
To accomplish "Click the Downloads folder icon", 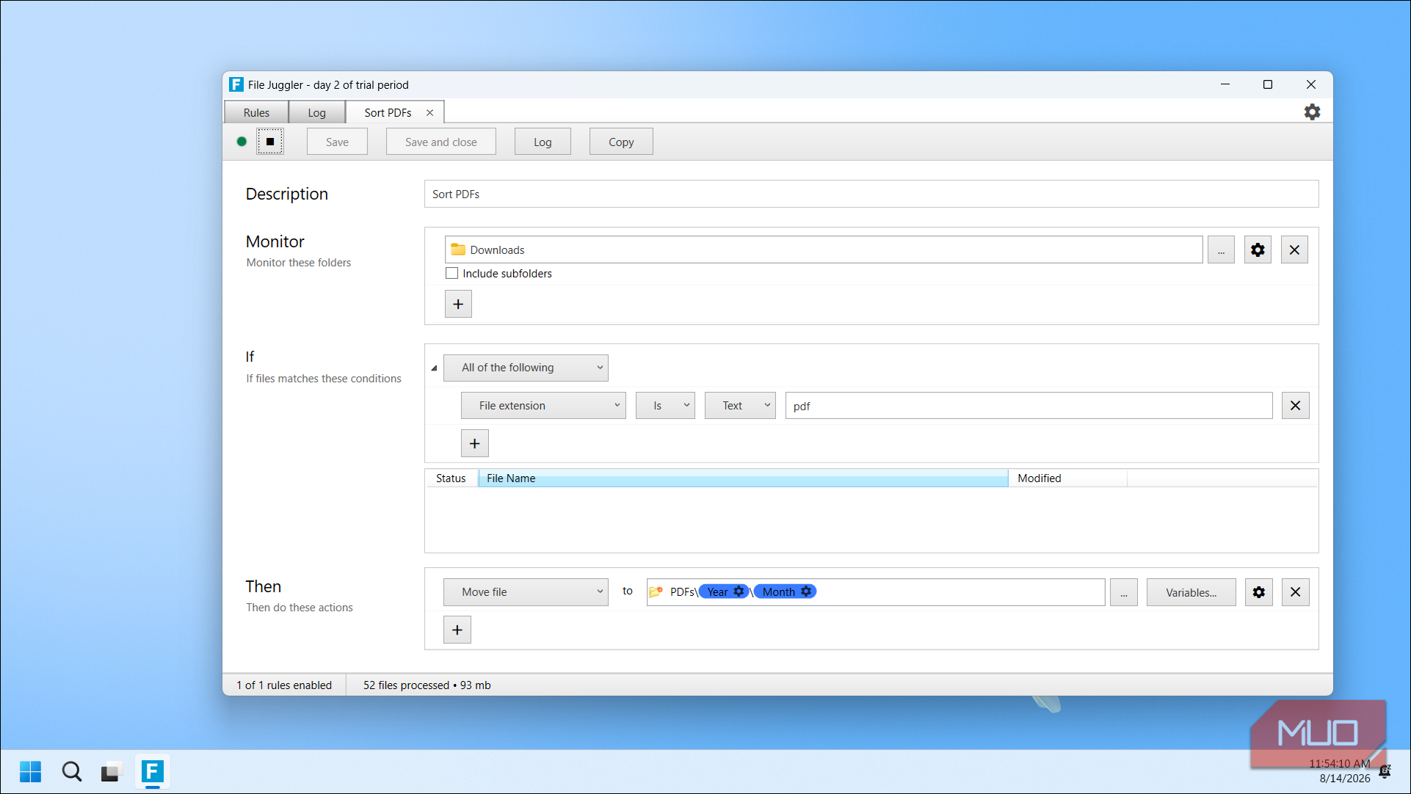I will [458, 250].
